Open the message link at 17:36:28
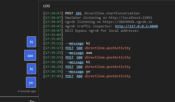The image size is (175, 102). coord(76,62)
